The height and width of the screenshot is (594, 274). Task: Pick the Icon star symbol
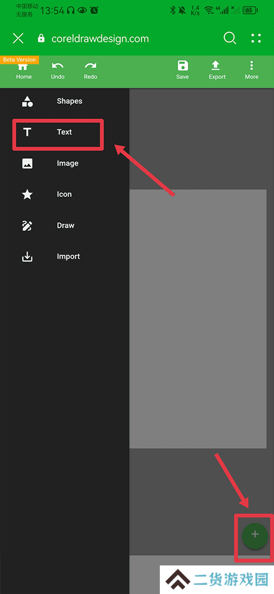click(x=27, y=194)
